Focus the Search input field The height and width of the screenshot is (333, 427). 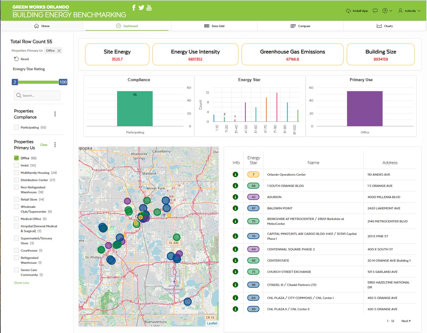(x=37, y=95)
